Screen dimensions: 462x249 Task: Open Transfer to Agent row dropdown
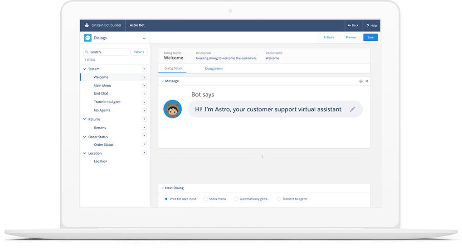click(144, 102)
